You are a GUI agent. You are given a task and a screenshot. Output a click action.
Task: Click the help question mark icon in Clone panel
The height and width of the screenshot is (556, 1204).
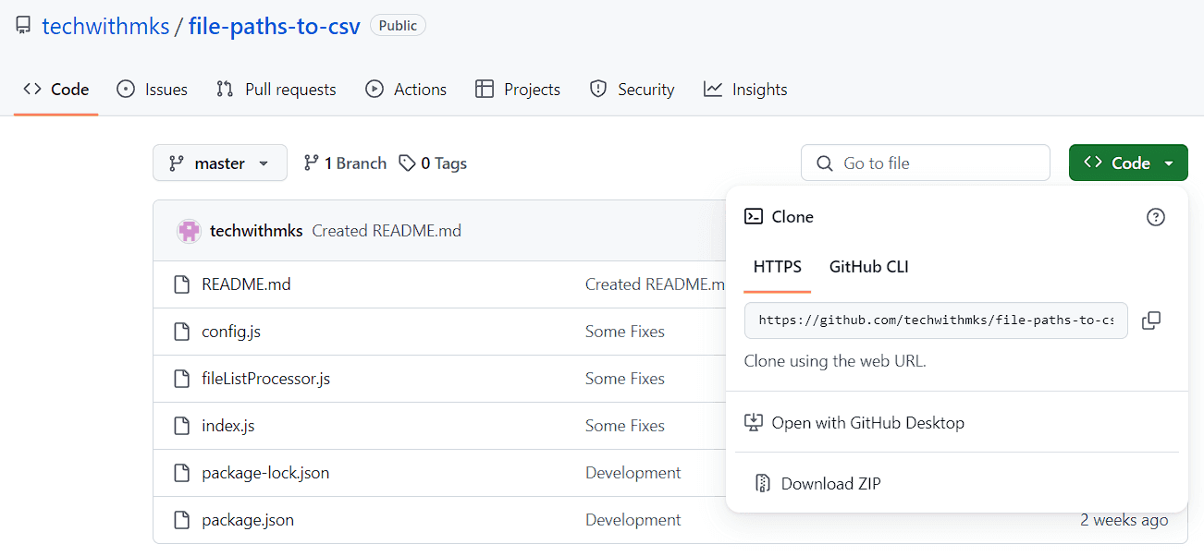[1156, 217]
